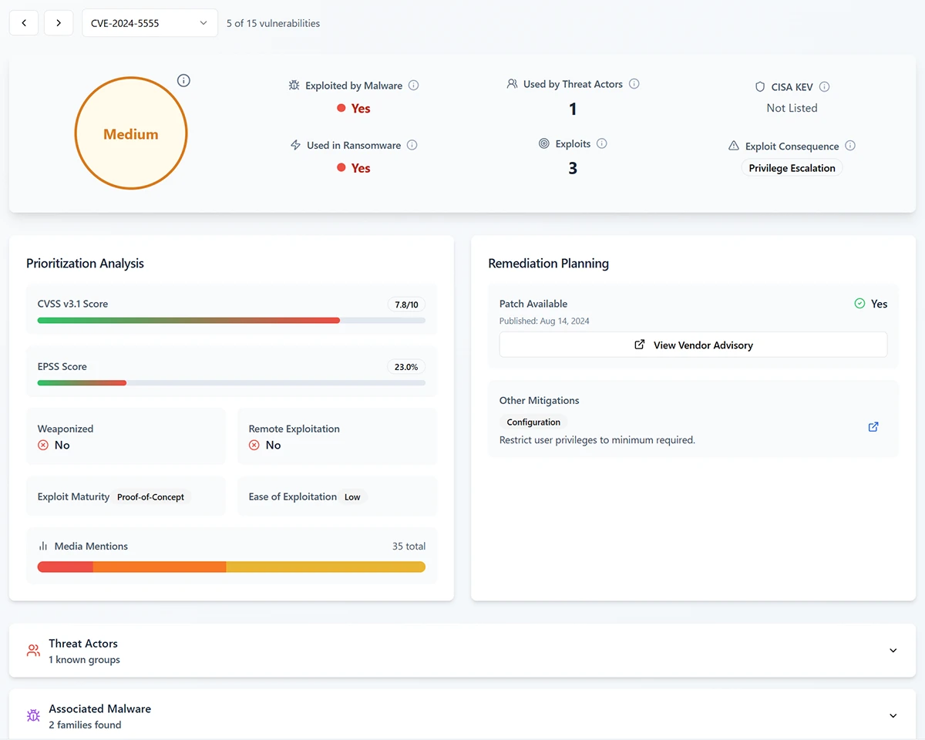Screen dimensions: 925x740
Task: Click the Configuration mitigation tag
Action: point(533,422)
